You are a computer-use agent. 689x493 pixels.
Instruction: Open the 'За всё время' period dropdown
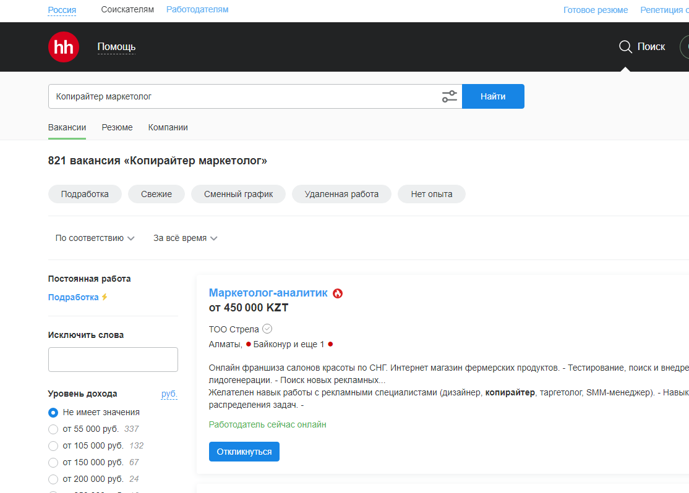click(185, 238)
